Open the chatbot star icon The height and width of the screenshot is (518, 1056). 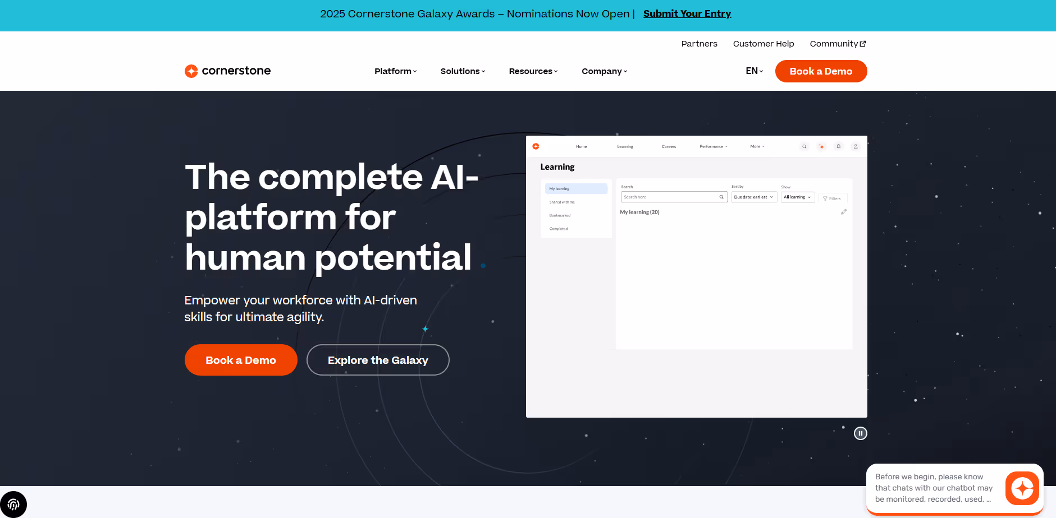coord(1022,488)
